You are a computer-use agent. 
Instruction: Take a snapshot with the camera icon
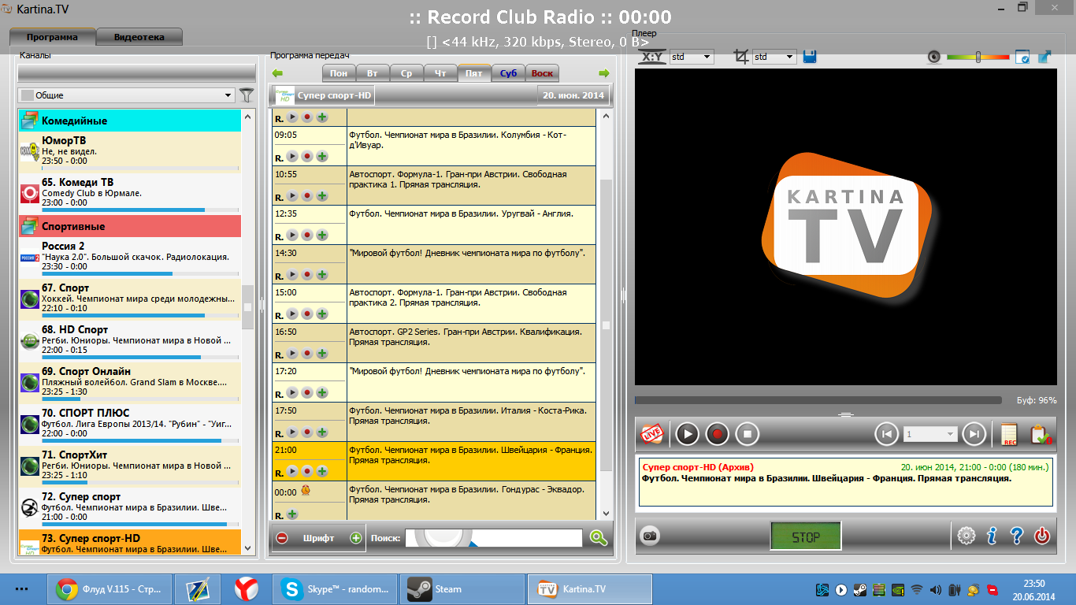click(x=650, y=536)
